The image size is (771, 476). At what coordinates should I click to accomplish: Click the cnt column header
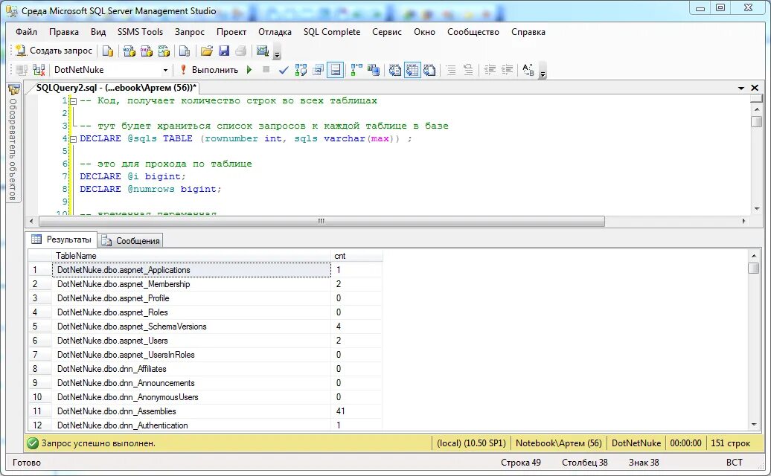point(356,256)
